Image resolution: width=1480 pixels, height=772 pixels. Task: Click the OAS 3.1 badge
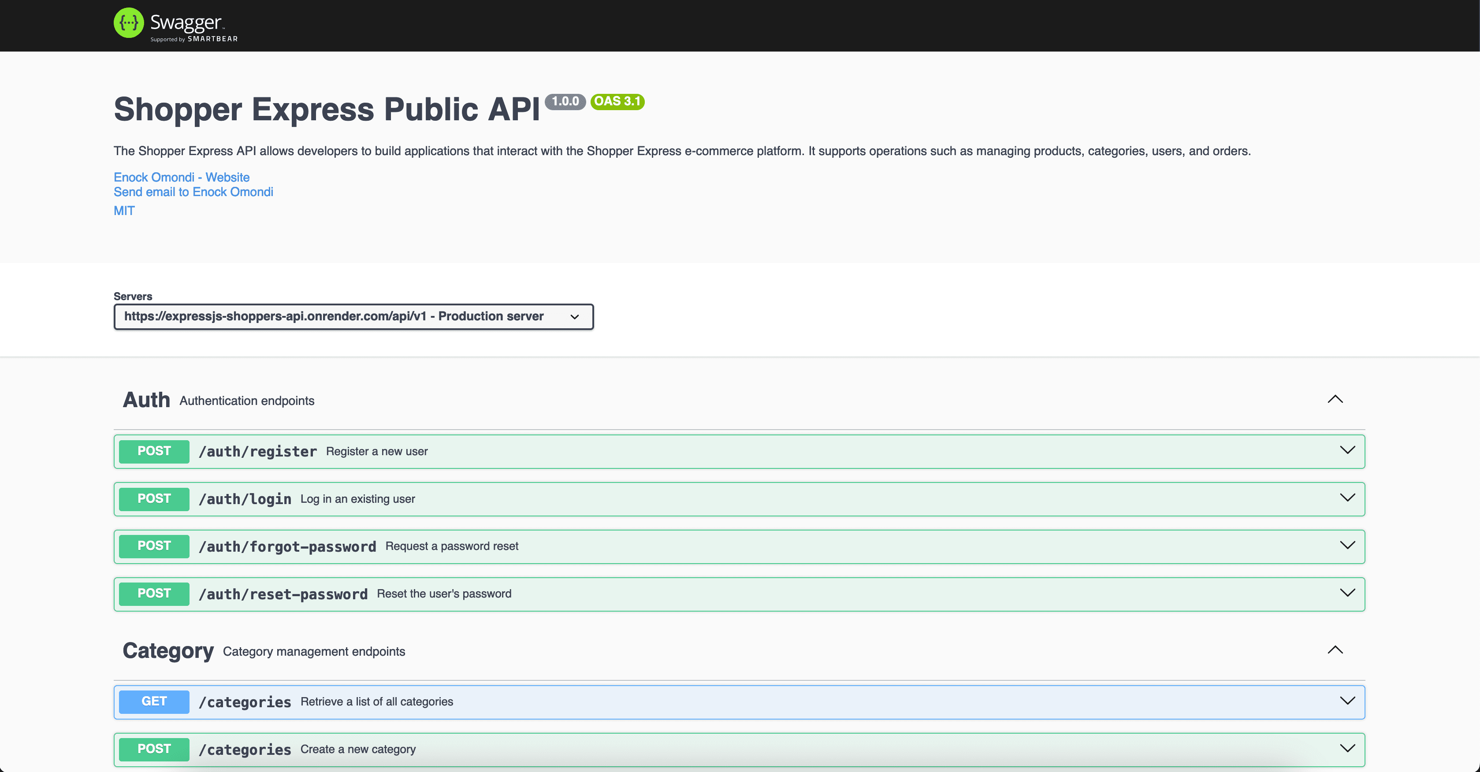(x=617, y=102)
